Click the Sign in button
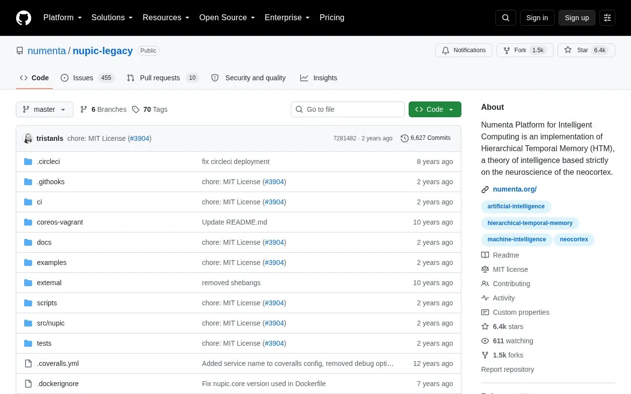 pyautogui.click(x=537, y=18)
